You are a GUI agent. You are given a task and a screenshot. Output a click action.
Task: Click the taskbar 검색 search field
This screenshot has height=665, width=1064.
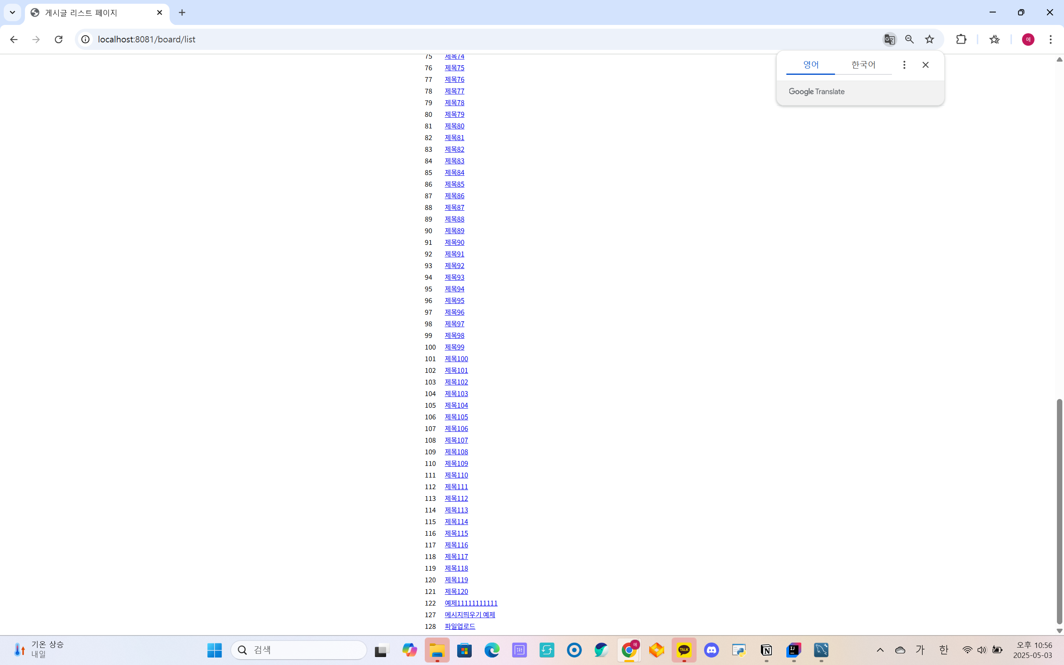(x=299, y=650)
